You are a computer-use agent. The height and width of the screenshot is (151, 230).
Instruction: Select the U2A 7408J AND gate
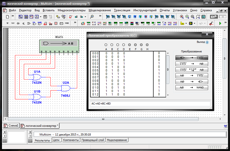coord(66,88)
